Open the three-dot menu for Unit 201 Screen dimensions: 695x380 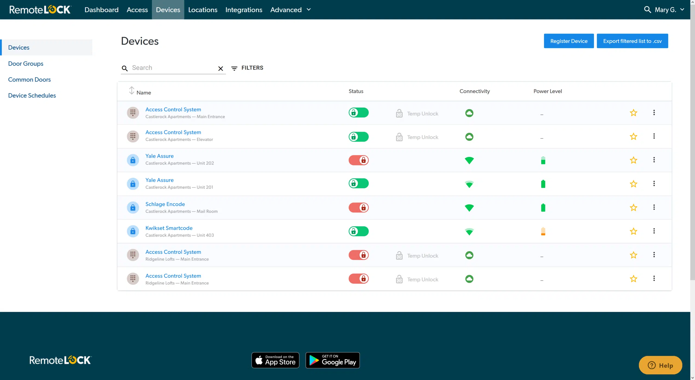pos(654,183)
